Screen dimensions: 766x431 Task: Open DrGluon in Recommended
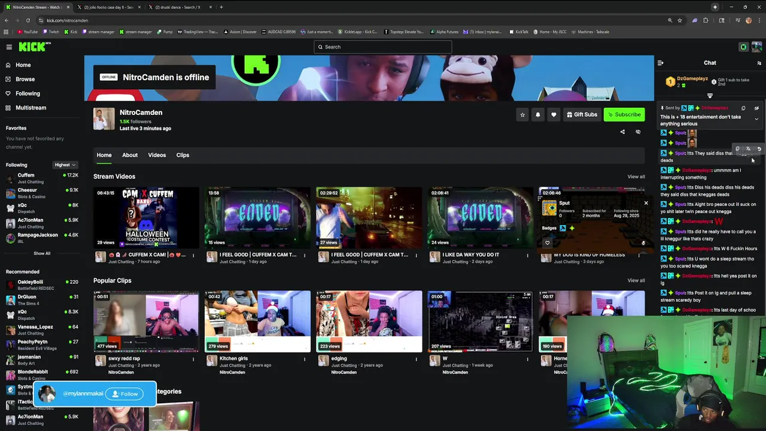[42, 300]
